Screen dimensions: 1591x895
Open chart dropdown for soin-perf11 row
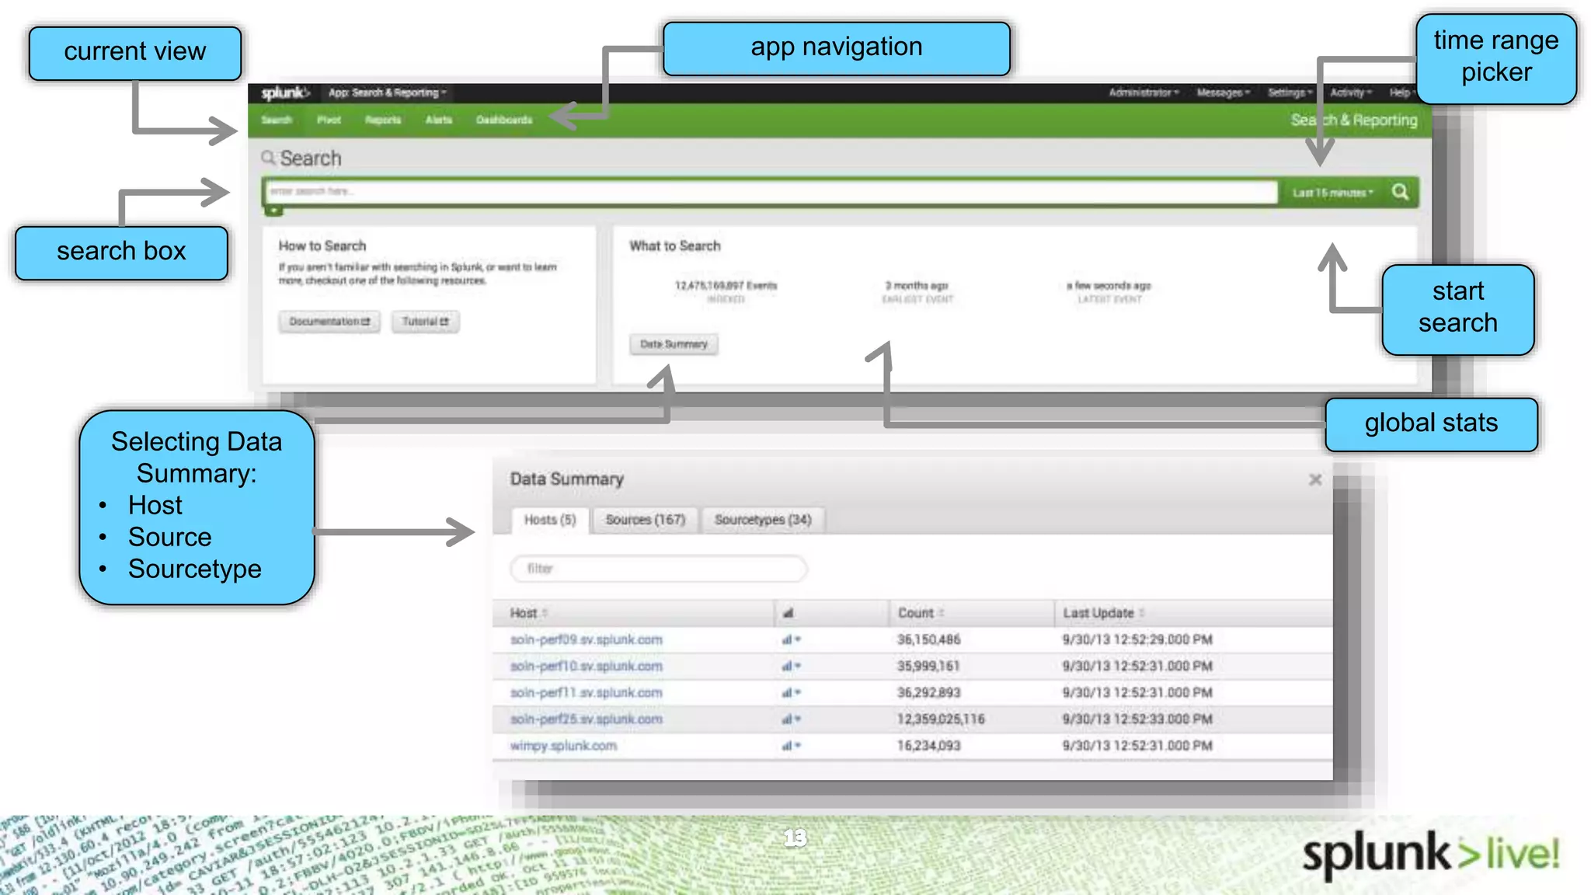(791, 692)
